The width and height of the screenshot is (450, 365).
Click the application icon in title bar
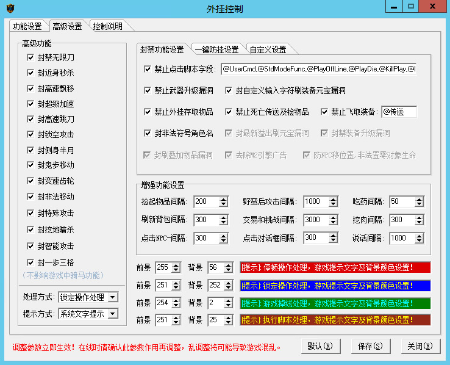click(10, 9)
